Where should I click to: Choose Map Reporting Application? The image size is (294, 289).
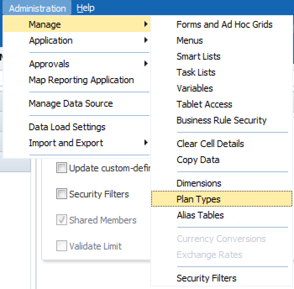81,80
